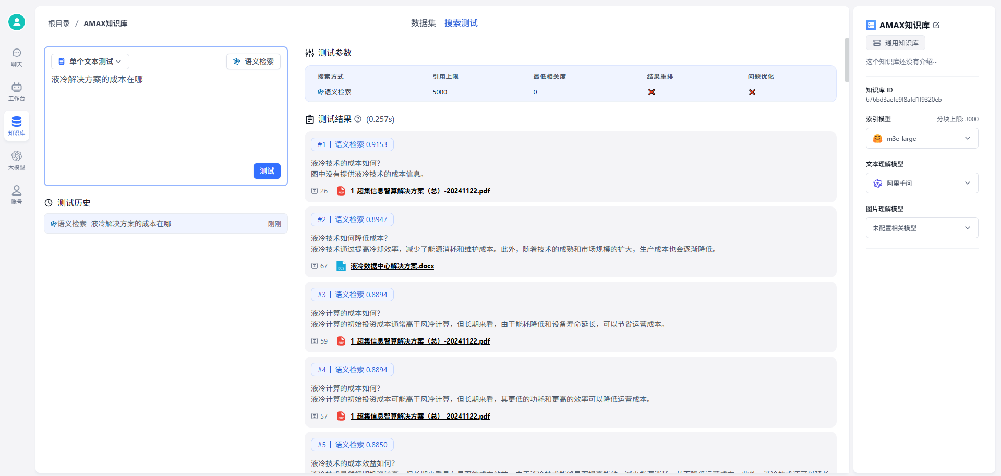The width and height of the screenshot is (1001, 476).
Task: Click the 语义检索 search mode button
Action: pos(254,62)
